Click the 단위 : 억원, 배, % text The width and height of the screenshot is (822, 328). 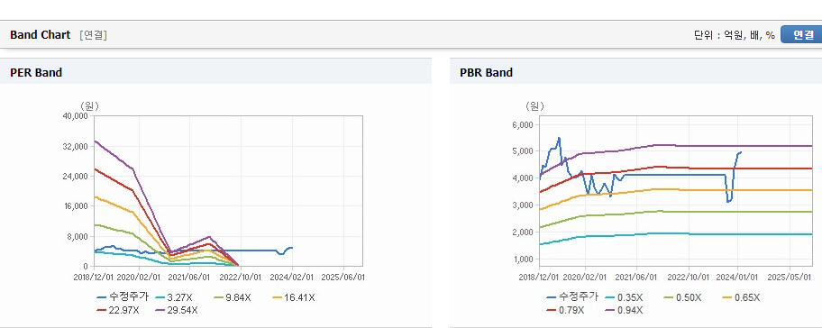[x=735, y=35]
